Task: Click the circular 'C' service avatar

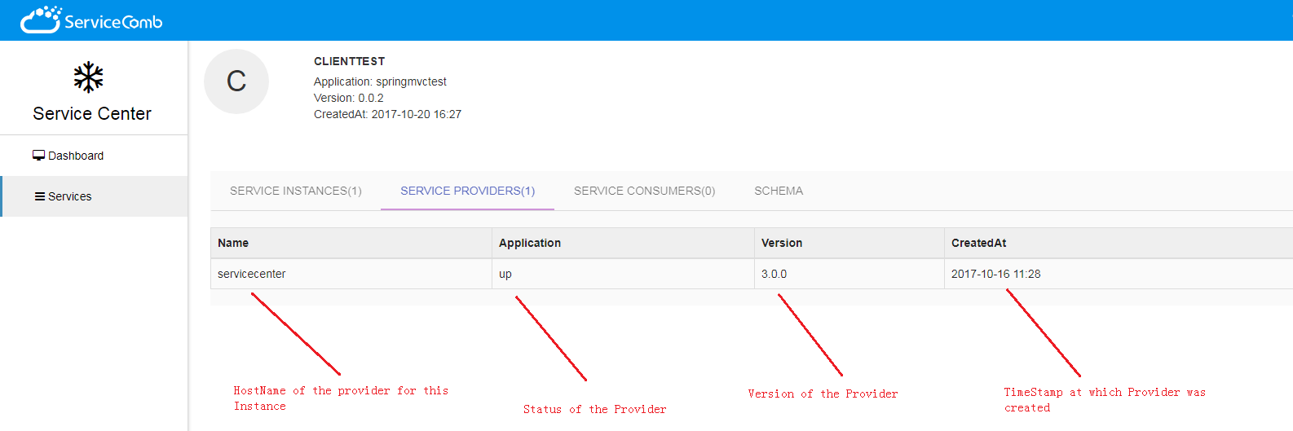Action: (236, 81)
